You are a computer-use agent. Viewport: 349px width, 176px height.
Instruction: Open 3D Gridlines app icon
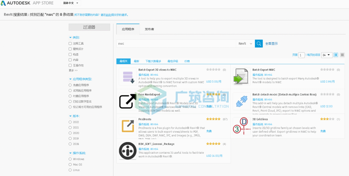(241, 126)
